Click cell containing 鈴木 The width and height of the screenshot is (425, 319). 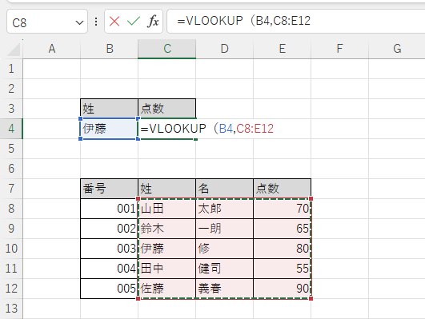(167, 229)
